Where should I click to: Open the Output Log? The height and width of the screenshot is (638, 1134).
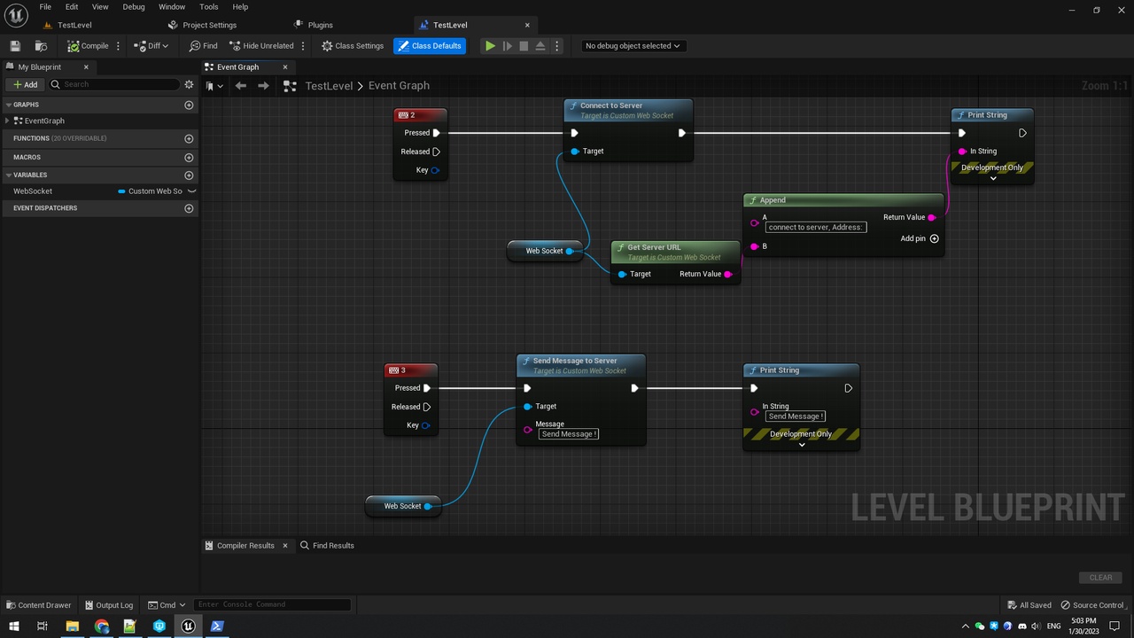pyautogui.click(x=108, y=605)
